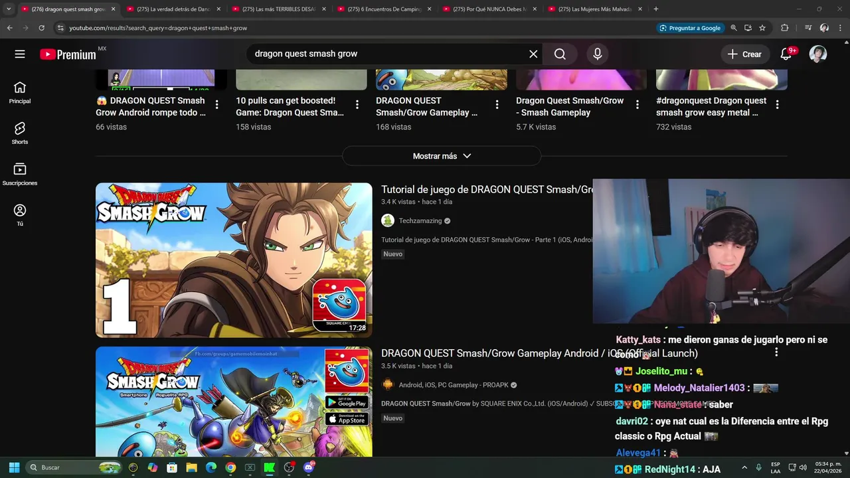Open options for 'Smash/Grow Gameplay' 168 vistas short
Image resolution: width=850 pixels, height=478 pixels.
point(497,104)
